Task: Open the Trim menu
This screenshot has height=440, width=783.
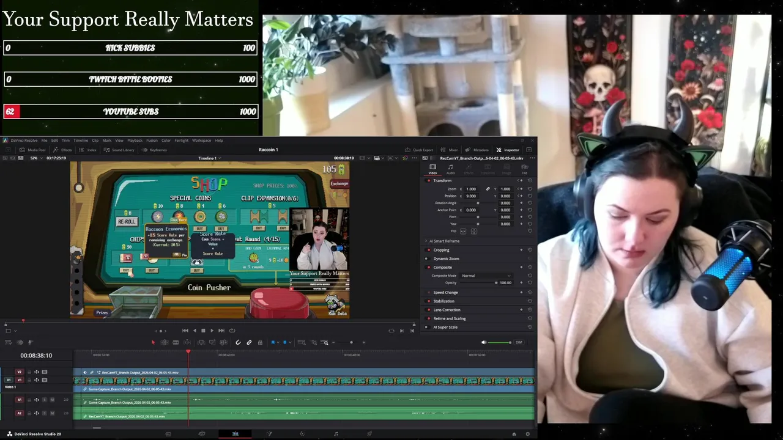Action: [x=65, y=141]
